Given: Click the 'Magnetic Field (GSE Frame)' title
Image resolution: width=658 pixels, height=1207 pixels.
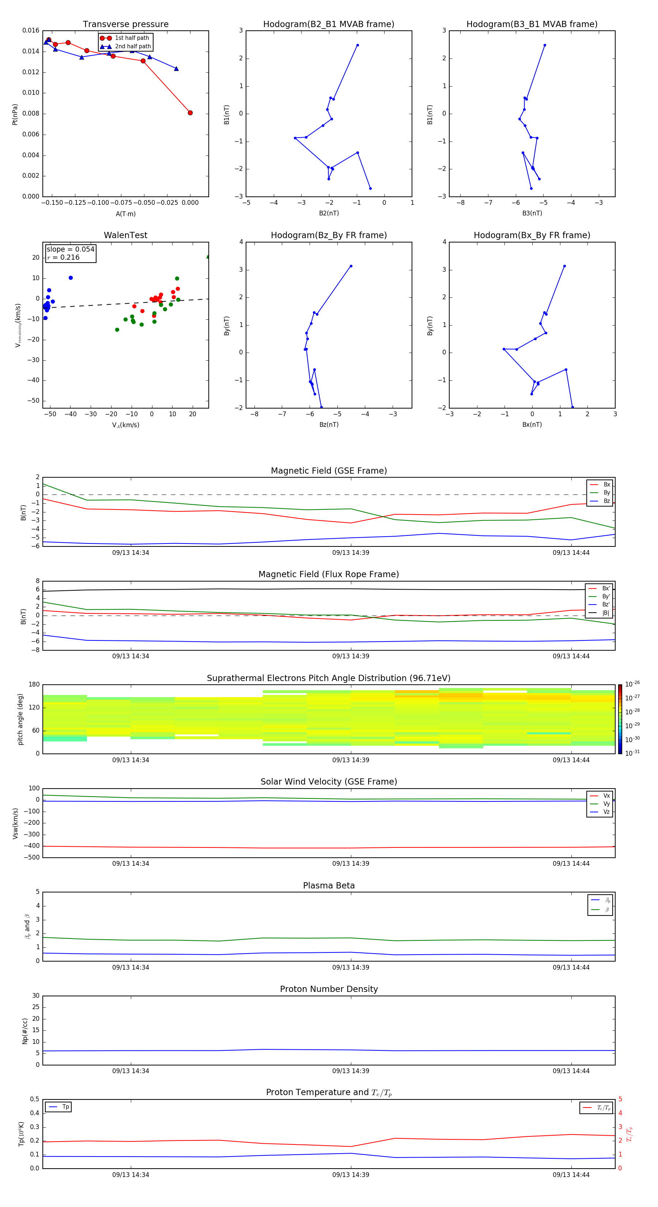Looking at the screenshot, I should 329,471.
